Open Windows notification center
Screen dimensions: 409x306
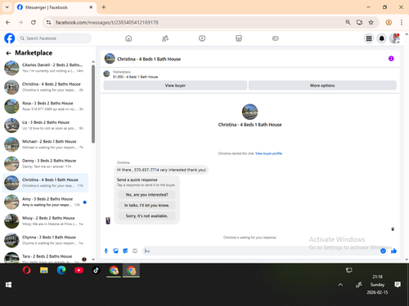coord(398,285)
